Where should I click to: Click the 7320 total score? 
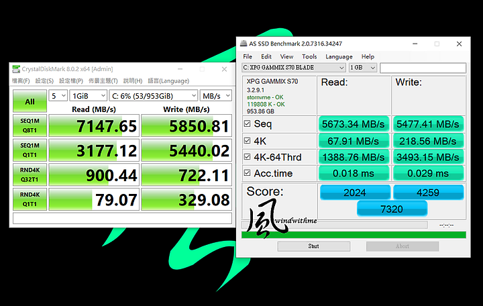pyautogui.click(x=392, y=209)
